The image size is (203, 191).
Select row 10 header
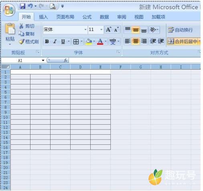point(6,117)
